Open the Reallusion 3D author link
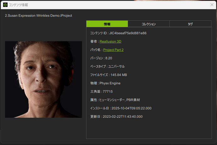 110,41
